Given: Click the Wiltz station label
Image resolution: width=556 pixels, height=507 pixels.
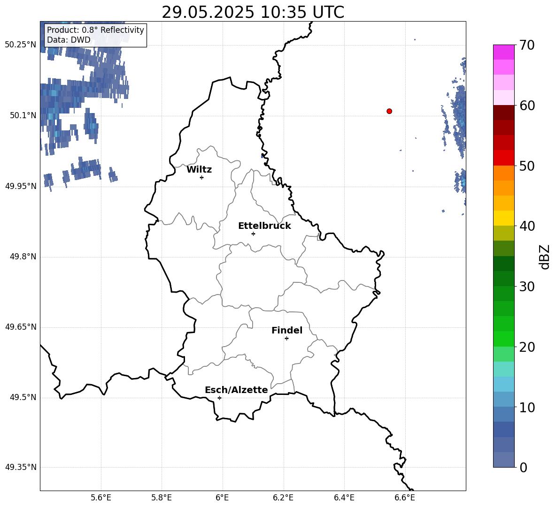Looking at the screenshot, I should point(199,170).
